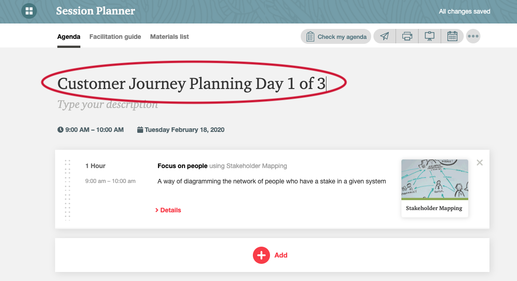Switch to Facilitation guide tab
This screenshot has height=281, width=517.
coord(115,37)
